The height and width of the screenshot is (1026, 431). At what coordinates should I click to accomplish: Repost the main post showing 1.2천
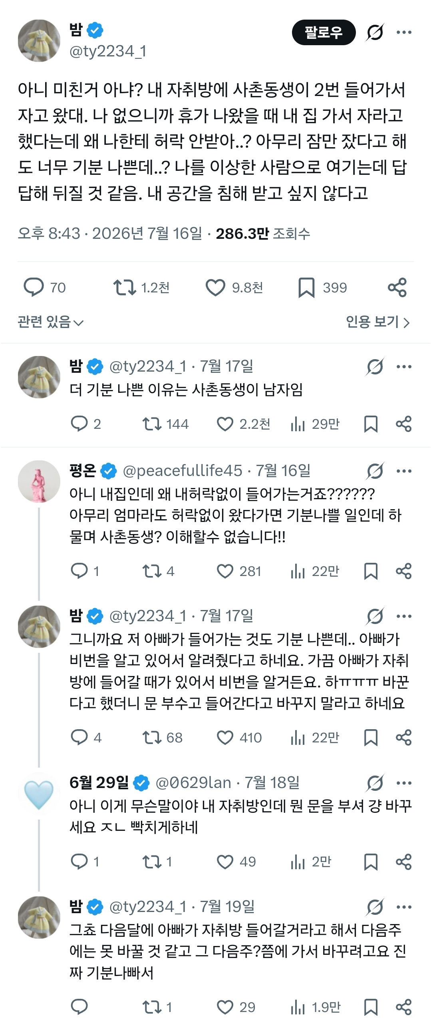click(141, 288)
